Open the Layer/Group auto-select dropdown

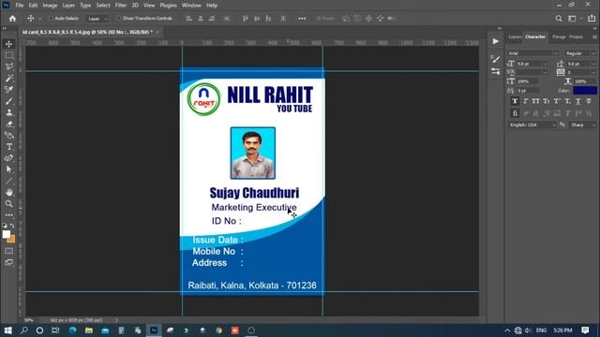pos(97,19)
